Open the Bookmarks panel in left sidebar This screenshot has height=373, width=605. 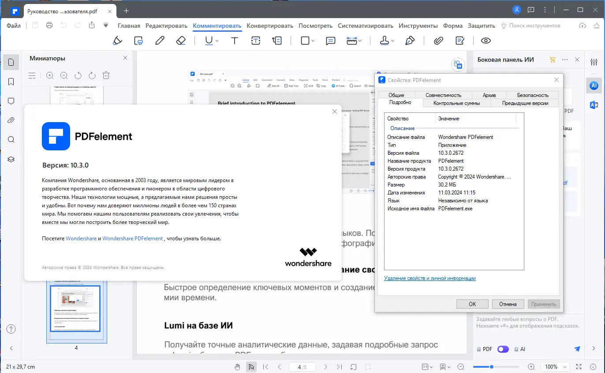(11, 82)
